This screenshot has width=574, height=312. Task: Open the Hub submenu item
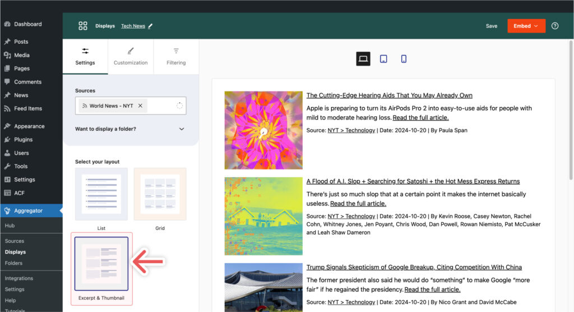pyautogui.click(x=10, y=226)
